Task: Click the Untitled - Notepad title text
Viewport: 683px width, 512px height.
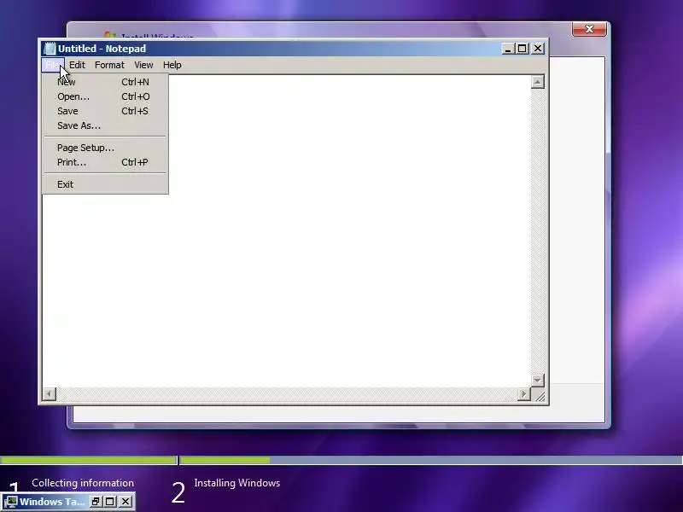Action: (x=102, y=49)
